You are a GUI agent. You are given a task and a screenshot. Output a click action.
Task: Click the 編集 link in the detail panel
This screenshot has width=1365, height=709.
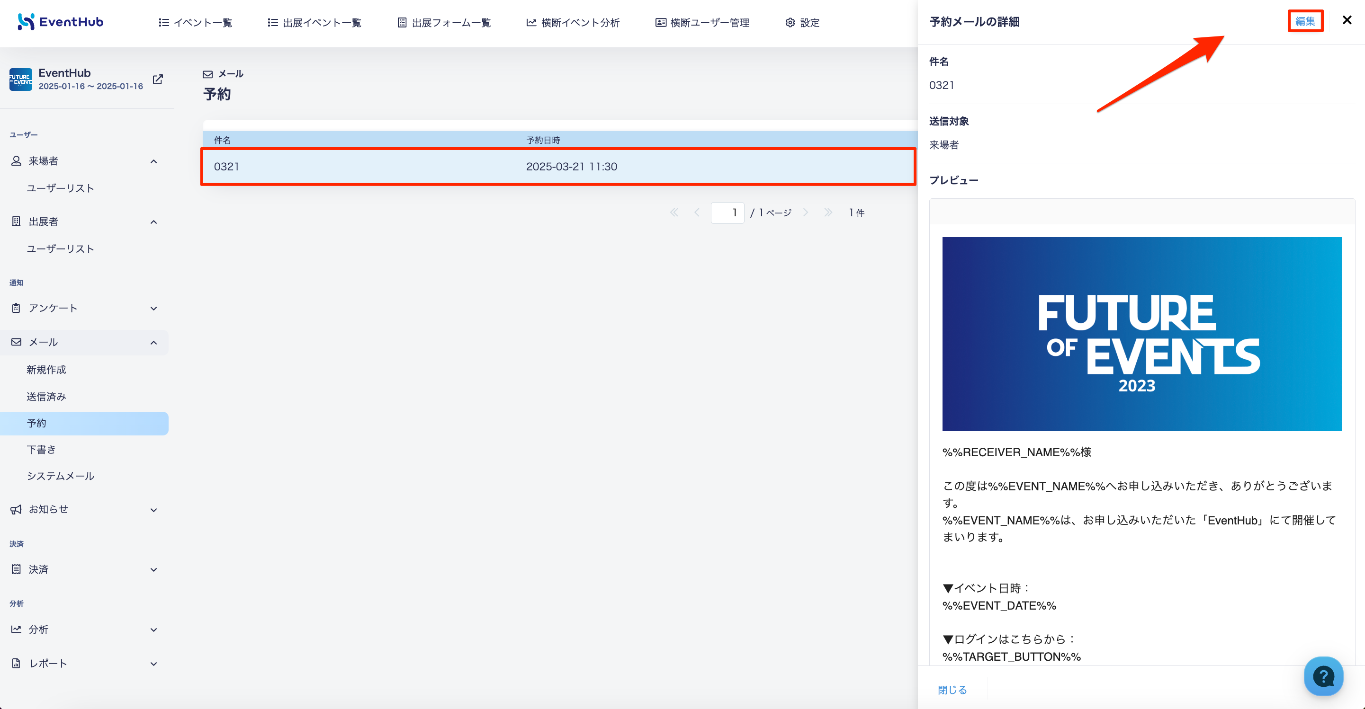[1305, 21]
